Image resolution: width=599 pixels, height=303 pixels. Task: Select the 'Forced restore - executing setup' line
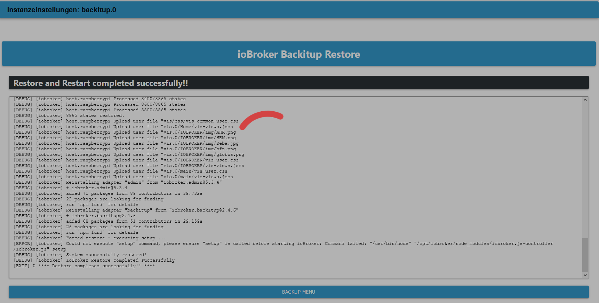coord(90,238)
